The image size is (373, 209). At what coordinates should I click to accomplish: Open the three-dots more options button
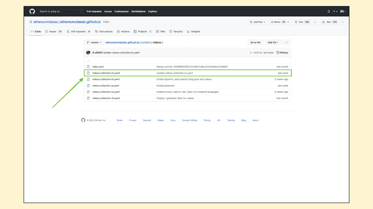tap(286, 43)
